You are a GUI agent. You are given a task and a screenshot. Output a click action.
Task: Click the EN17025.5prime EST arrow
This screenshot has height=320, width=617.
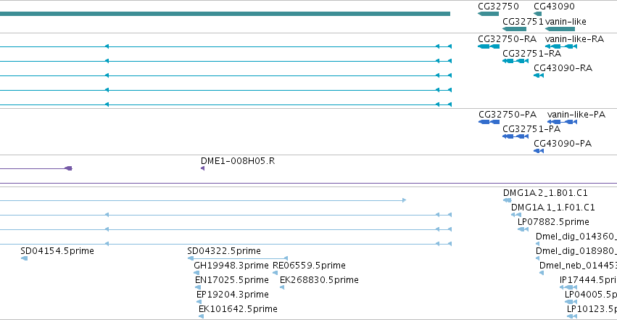[x=198, y=287]
